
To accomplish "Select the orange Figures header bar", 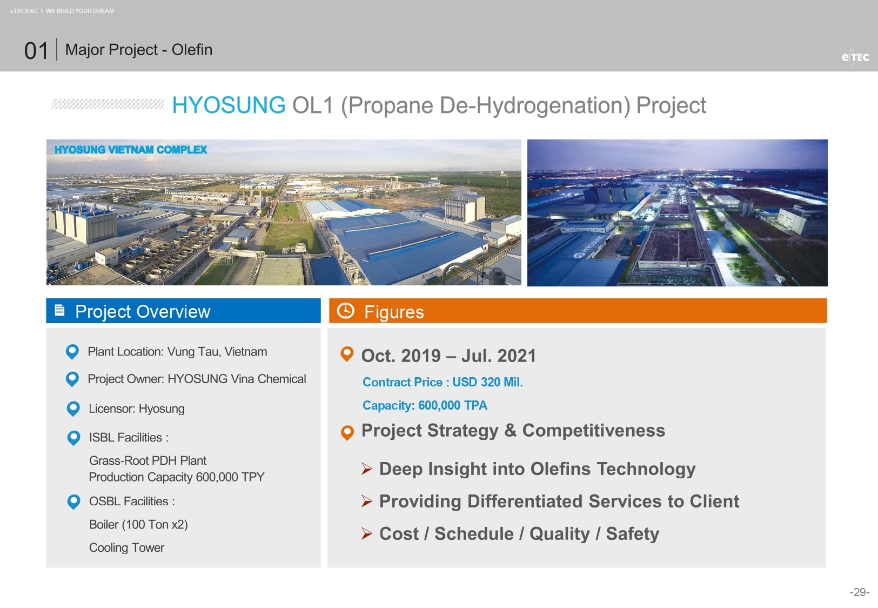I will [x=578, y=311].
